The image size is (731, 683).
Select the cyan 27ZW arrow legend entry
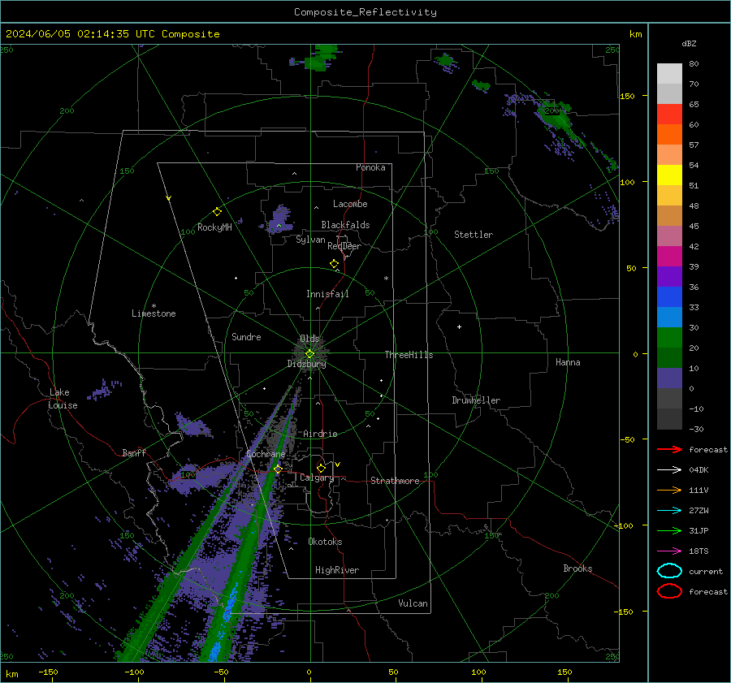(x=669, y=511)
